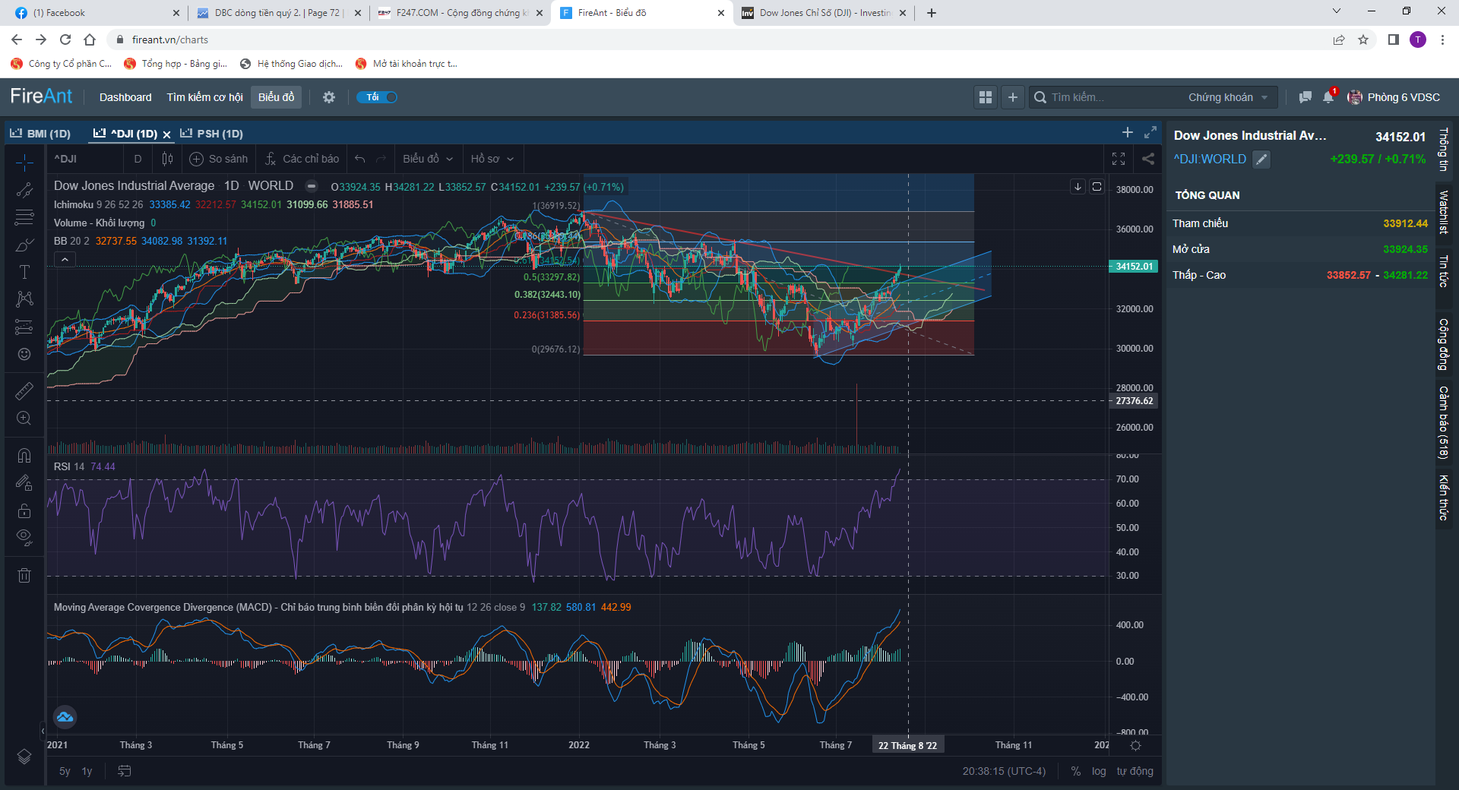Viewport: 1459px width, 790px height.
Task: Edit the ^DJI:WORLD symbol with pencil icon
Action: pyautogui.click(x=1261, y=160)
